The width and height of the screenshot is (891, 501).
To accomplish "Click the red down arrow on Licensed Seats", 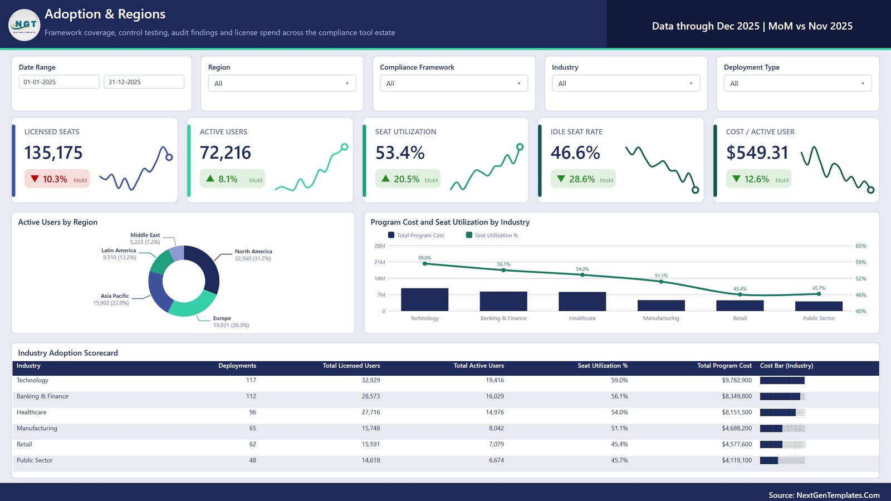I will click(x=35, y=179).
